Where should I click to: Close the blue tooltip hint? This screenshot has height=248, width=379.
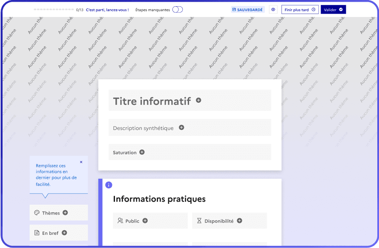[81, 162]
